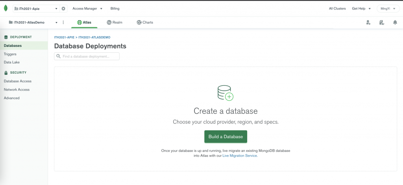
Task: Open Billing in the top bar
Action: (x=115, y=8)
